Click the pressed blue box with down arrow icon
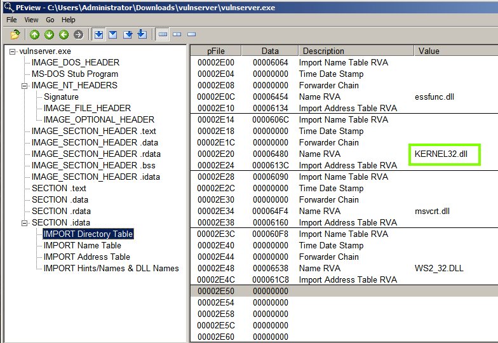Image resolution: width=498 pixels, height=343 pixels. pos(99,34)
